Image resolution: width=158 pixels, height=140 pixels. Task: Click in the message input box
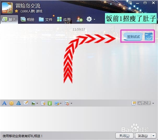point(79,119)
